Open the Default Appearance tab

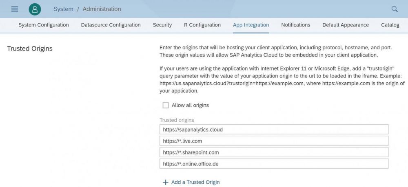(x=346, y=25)
